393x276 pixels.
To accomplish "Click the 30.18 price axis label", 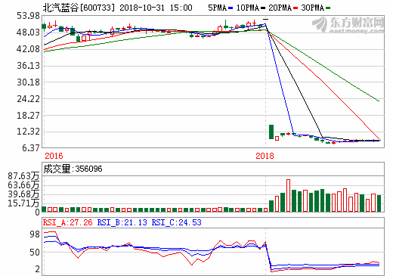I will pos(28,82).
